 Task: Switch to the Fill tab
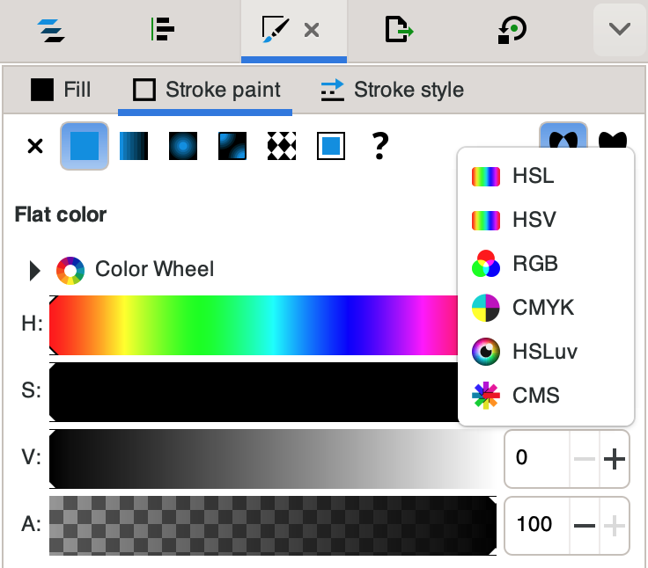61,90
